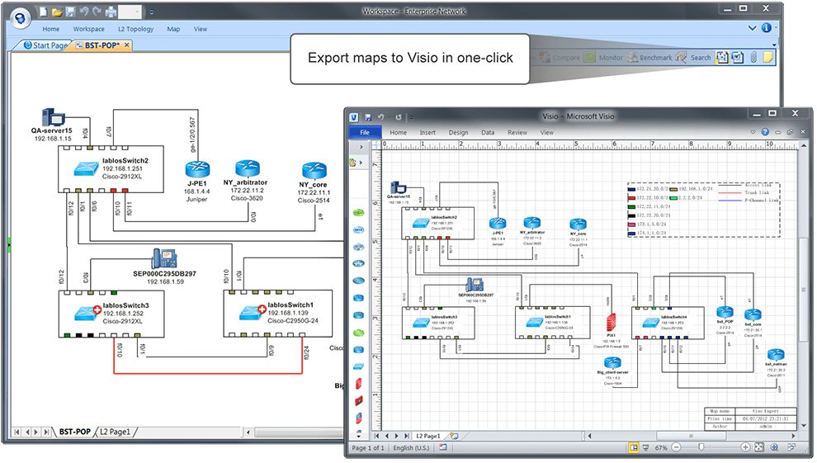Viewport: 817px width, 463px height.
Task: Open the Map menu in Workspace
Action: [x=173, y=29]
